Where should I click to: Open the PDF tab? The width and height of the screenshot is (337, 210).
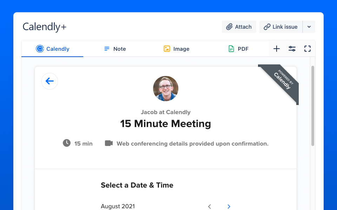click(x=238, y=49)
